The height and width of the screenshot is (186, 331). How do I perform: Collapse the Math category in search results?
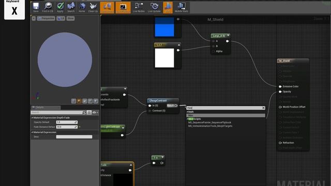tap(187, 112)
